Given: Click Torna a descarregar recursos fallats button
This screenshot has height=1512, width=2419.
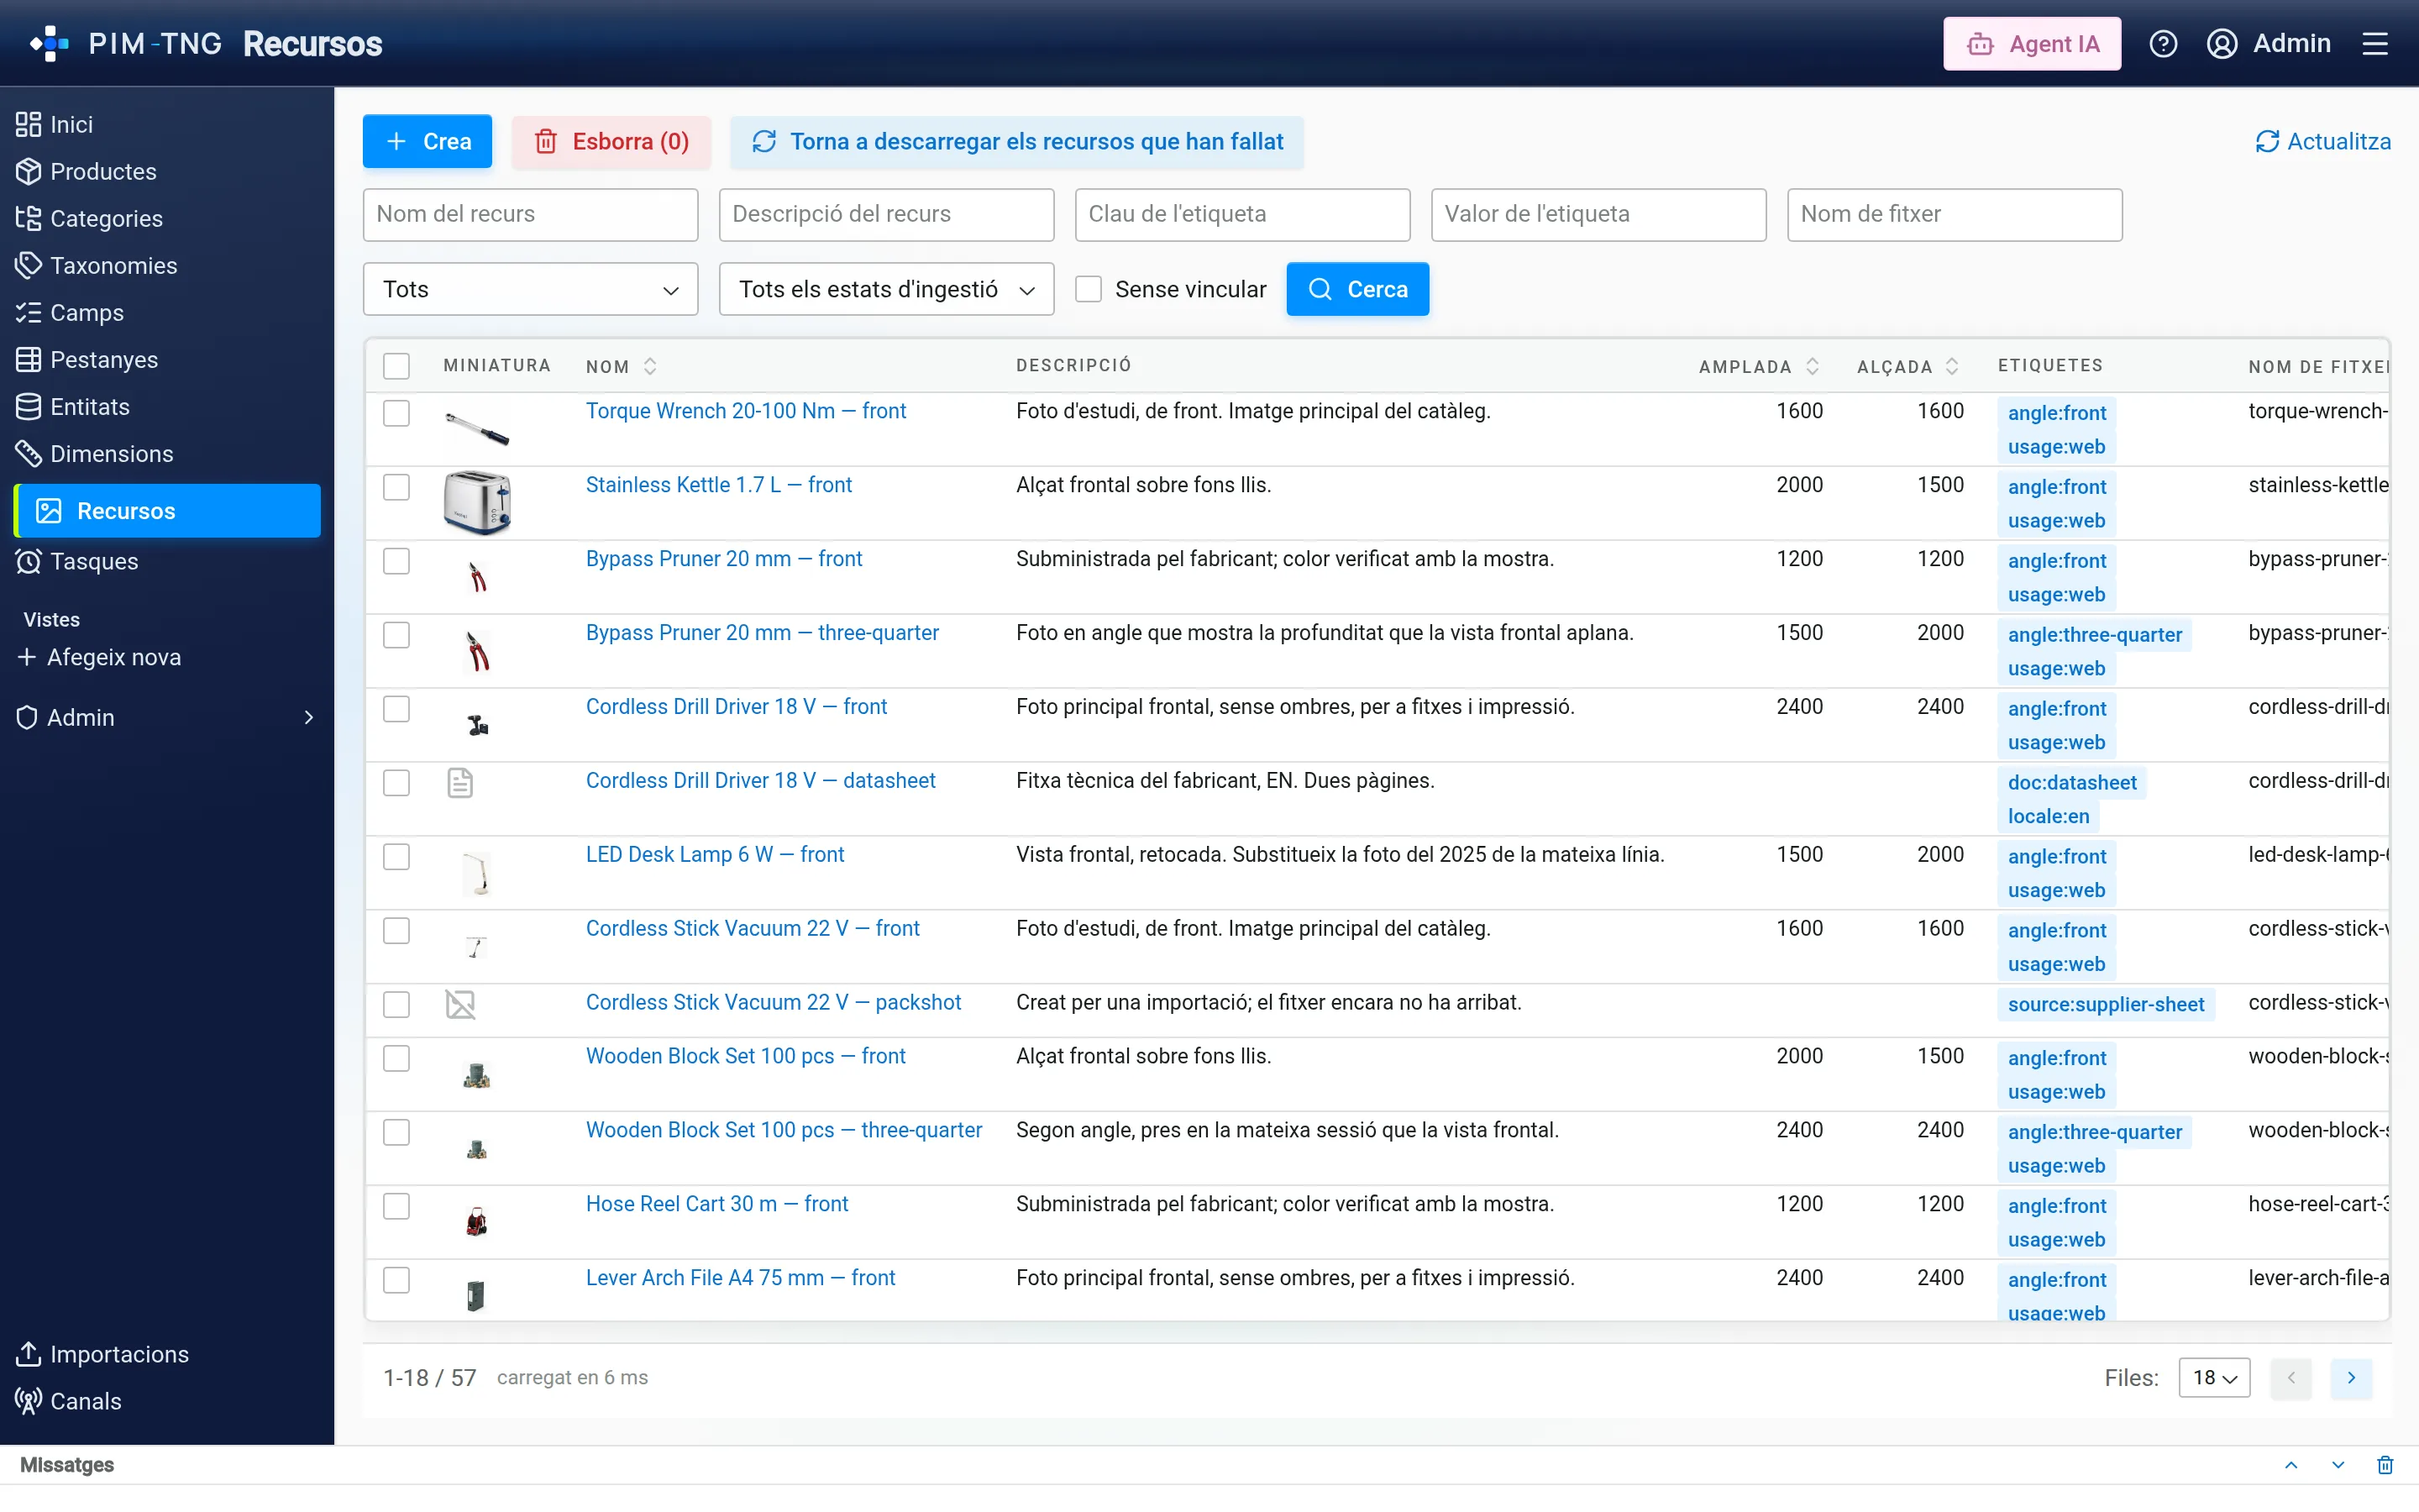Looking at the screenshot, I should pyautogui.click(x=1016, y=142).
